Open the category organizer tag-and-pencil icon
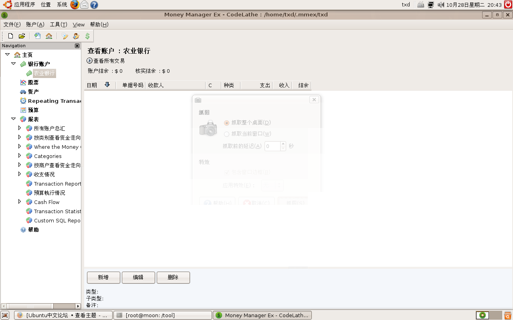This screenshot has width=513, height=320. (x=65, y=36)
